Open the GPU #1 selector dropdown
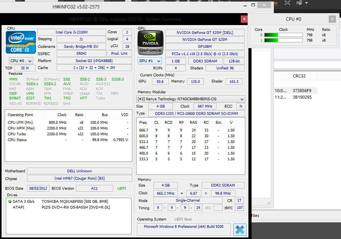The height and width of the screenshot is (239, 341). 150,61
